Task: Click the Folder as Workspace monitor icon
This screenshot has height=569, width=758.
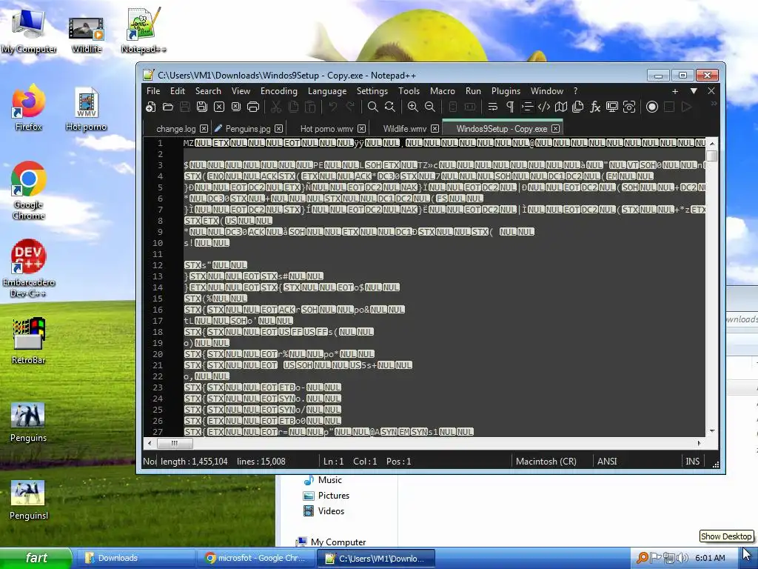Action: point(612,107)
